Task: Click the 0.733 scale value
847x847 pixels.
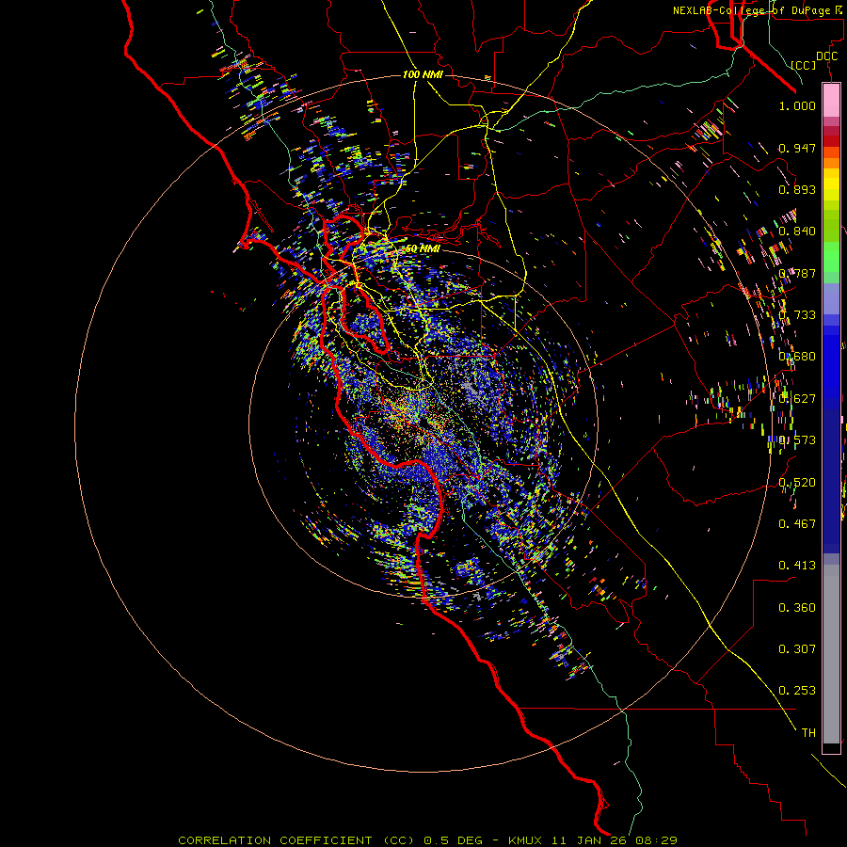Action: pos(797,315)
